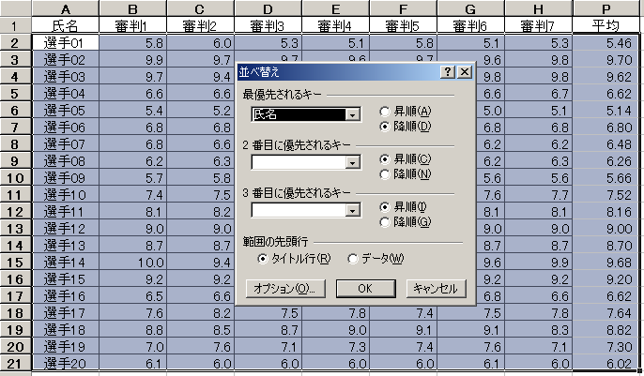Screen dimensions: 644x376
Task: Click the 氏名 field of the first key combo box
Action: click(299, 114)
